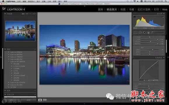Click the Wi-Fi status icon
Screen dimensions: 169x105
tap(134, 1)
